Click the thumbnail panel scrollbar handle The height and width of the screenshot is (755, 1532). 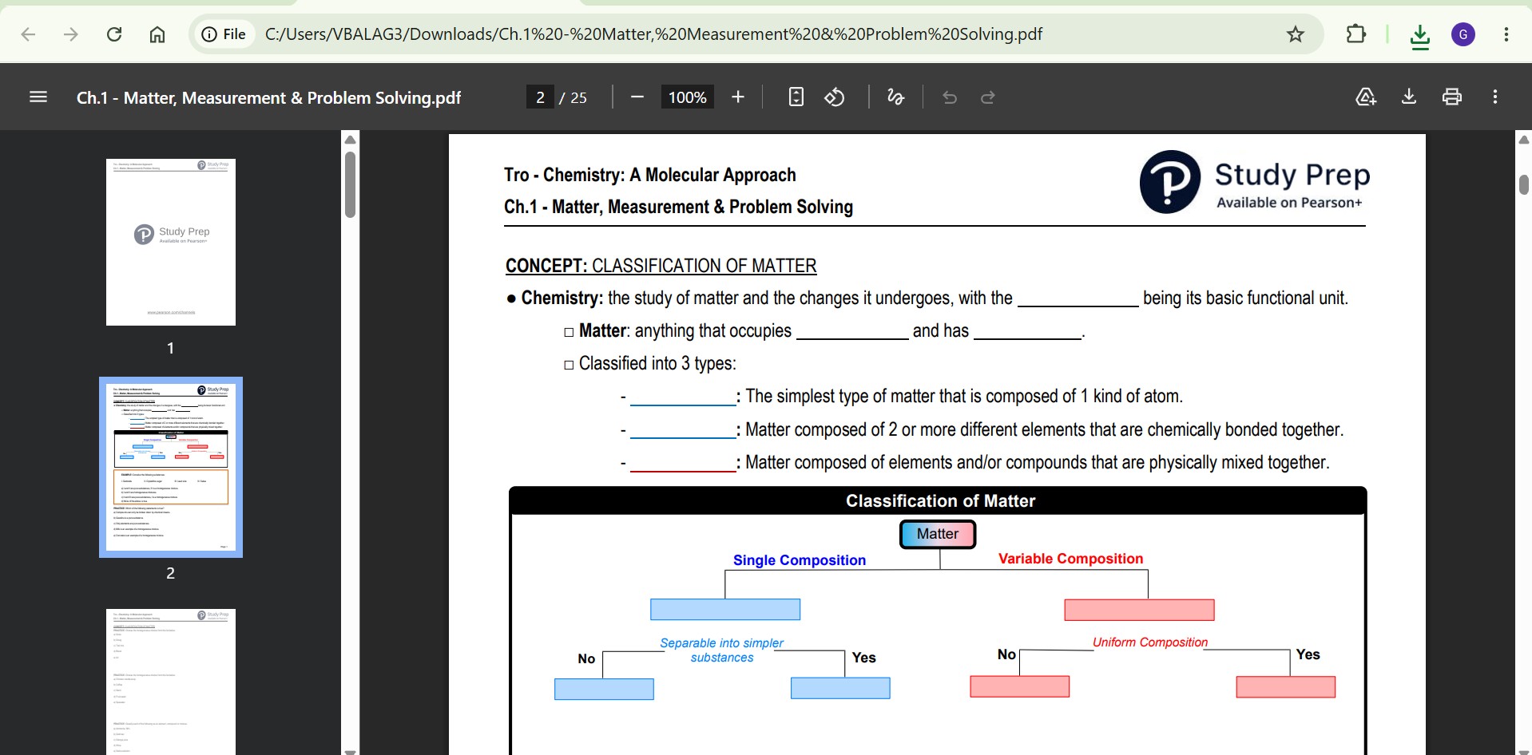pos(350,184)
